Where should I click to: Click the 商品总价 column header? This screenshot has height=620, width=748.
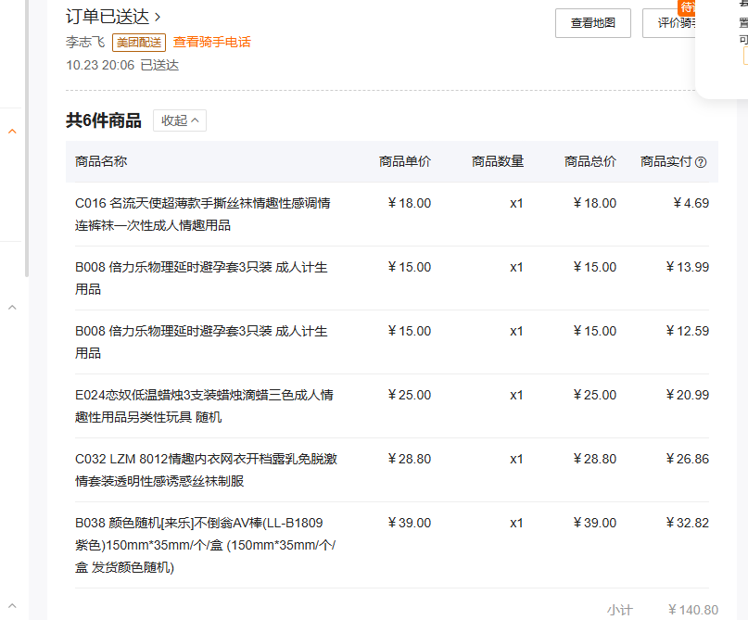(x=590, y=161)
